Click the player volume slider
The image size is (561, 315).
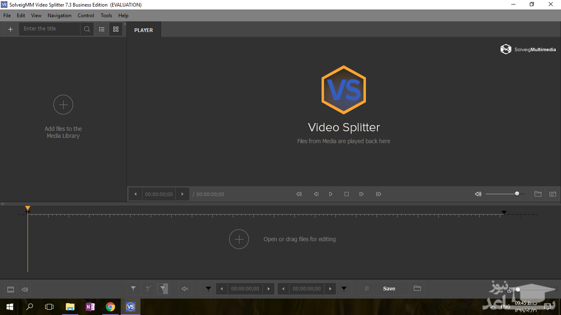coord(505,194)
